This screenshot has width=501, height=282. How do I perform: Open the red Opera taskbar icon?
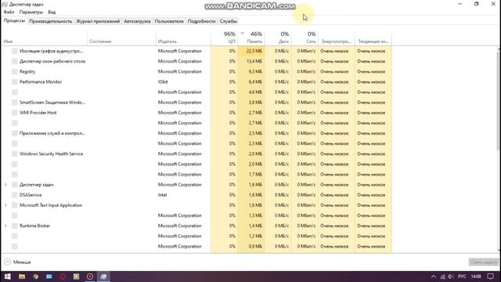(63, 277)
